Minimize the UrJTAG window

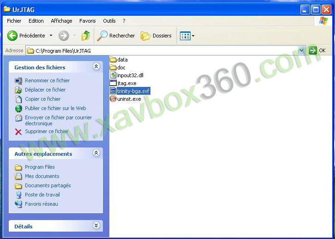coord(305,10)
